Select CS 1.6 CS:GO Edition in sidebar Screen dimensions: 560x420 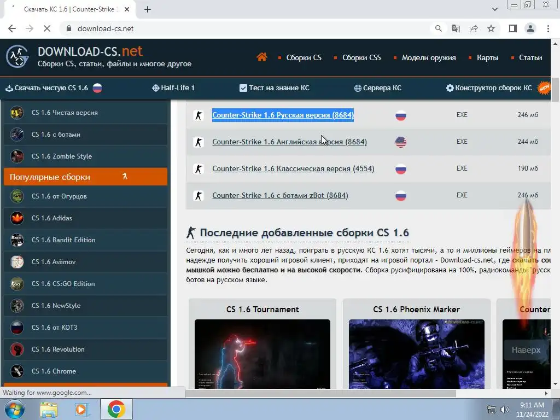[85, 284]
